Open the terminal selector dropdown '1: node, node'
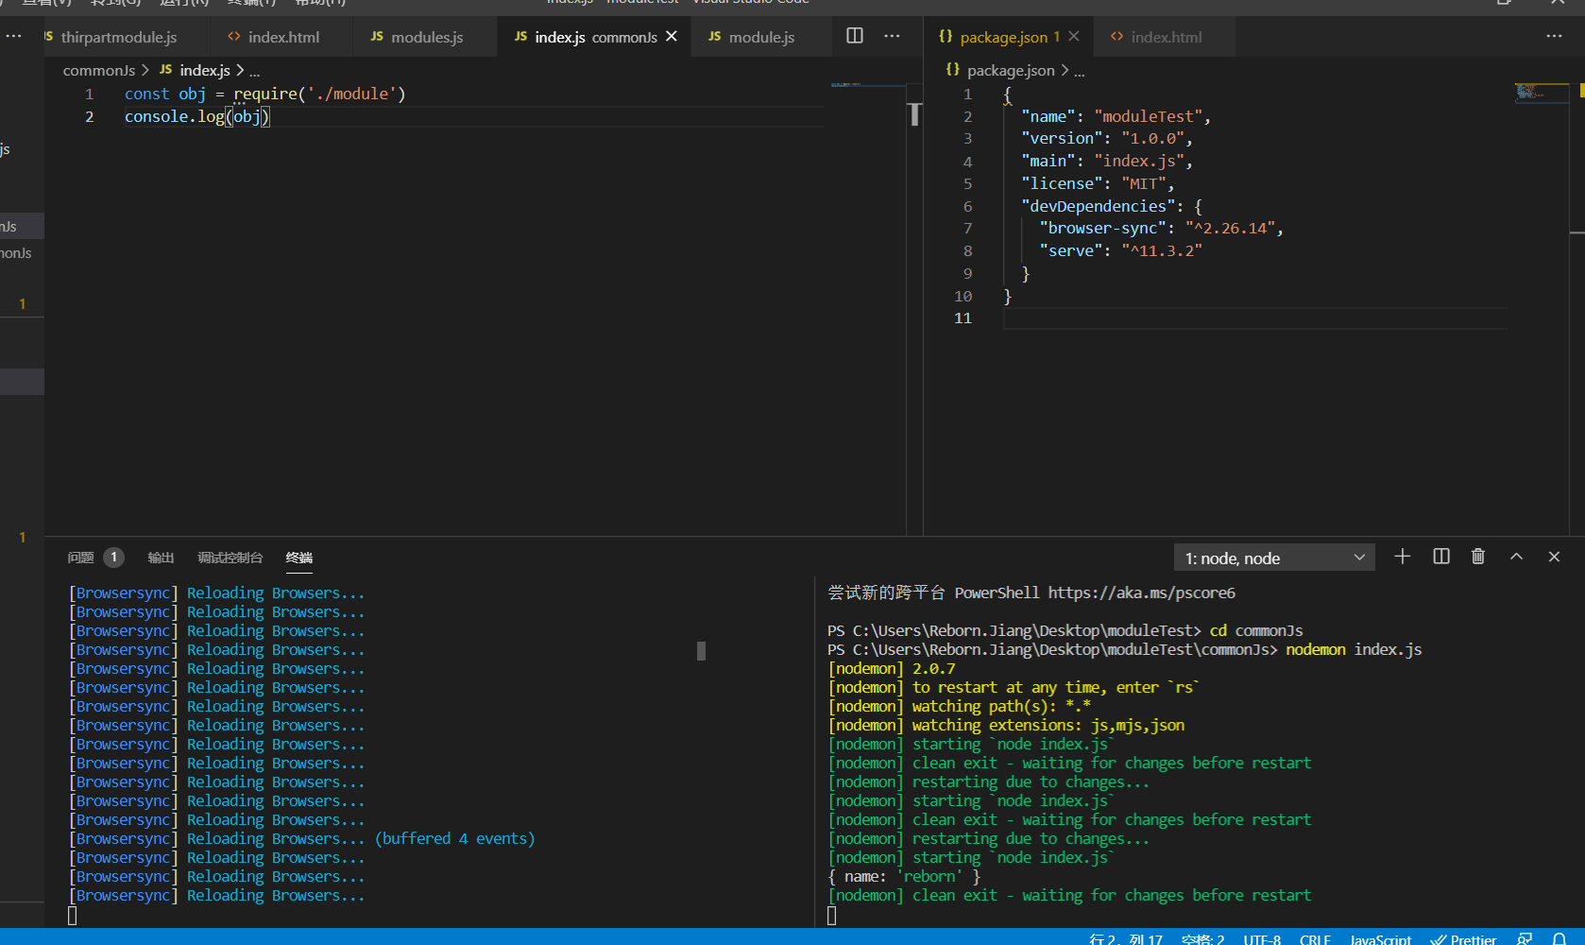The image size is (1585, 945). coord(1273,558)
